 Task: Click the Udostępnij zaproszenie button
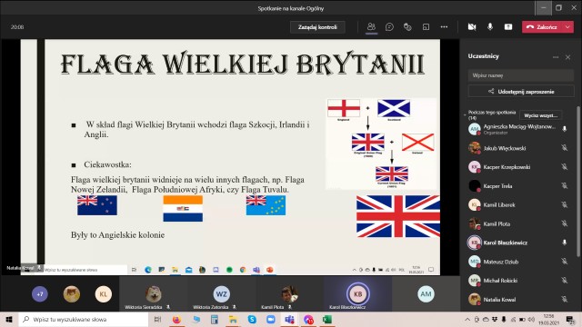[x=521, y=91]
